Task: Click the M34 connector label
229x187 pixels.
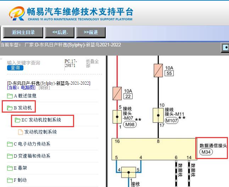Action: 206,152
